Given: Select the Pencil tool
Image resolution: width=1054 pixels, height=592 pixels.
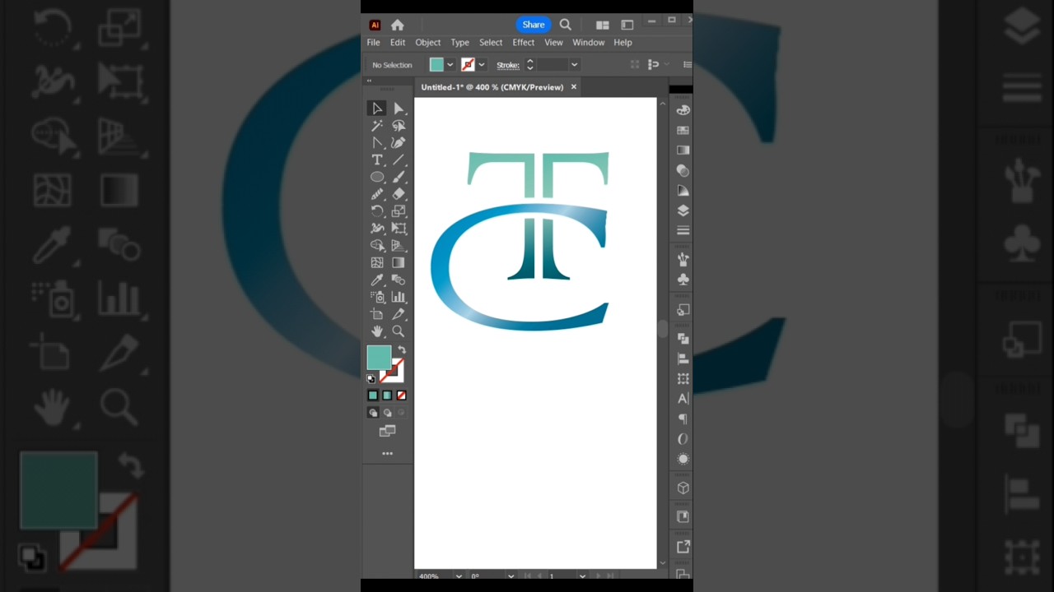Looking at the screenshot, I should (x=377, y=194).
